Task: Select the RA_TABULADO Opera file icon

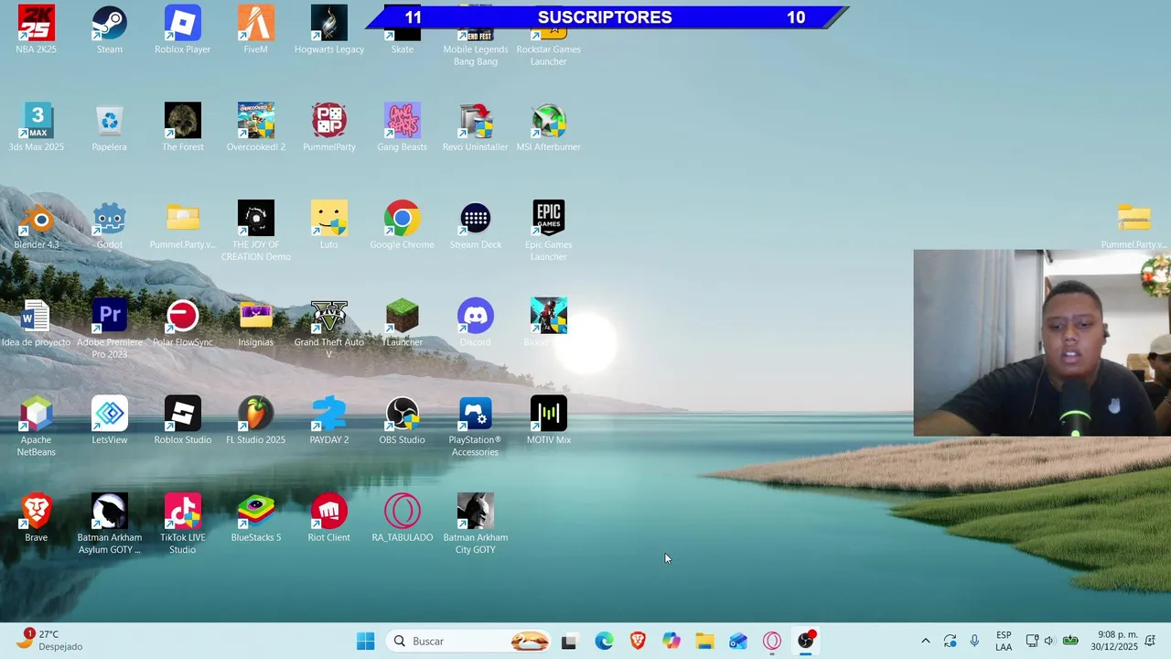Action: point(403,513)
